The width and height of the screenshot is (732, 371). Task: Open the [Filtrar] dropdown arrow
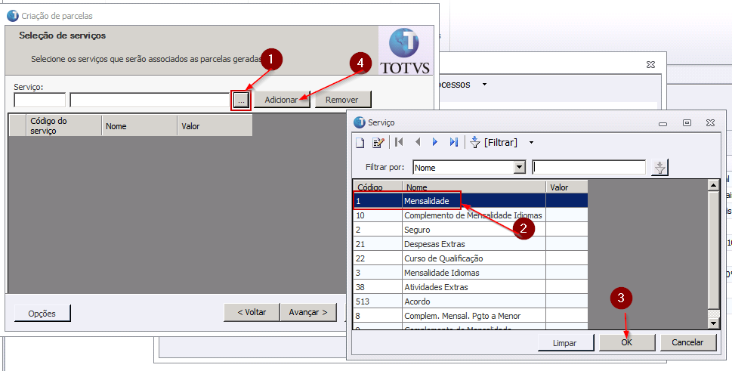click(531, 142)
